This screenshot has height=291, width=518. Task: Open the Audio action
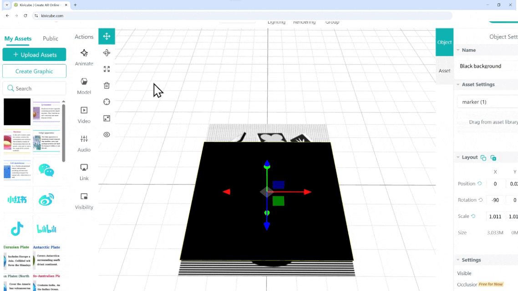pyautogui.click(x=84, y=143)
